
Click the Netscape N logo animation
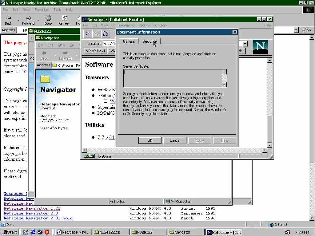260,47
